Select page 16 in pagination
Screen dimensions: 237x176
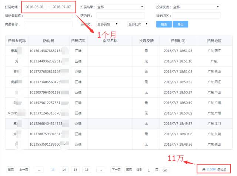[x=87, y=170]
